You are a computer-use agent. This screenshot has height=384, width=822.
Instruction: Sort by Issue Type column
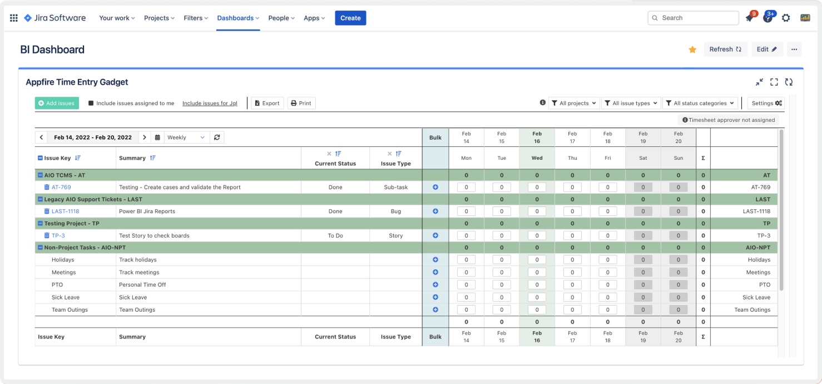click(399, 154)
